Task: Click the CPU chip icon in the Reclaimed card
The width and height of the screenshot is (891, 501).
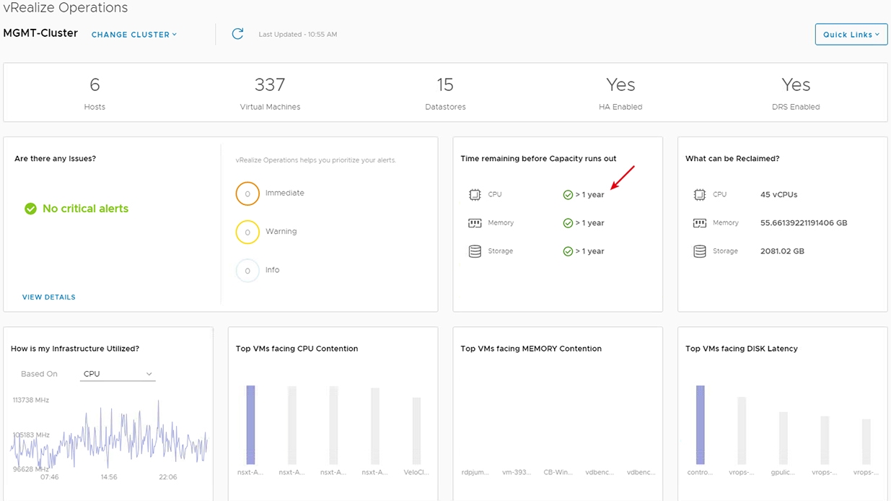Action: (700, 195)
